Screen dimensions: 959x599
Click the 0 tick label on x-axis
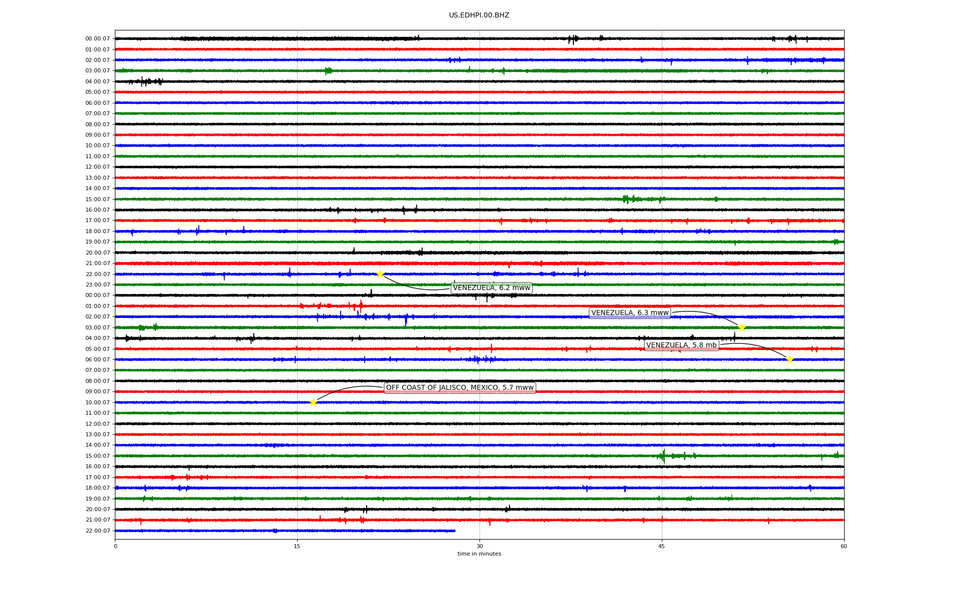115,546
